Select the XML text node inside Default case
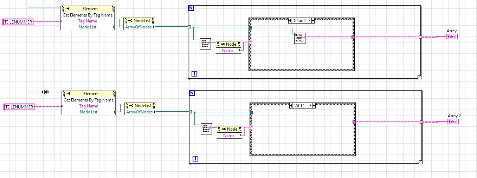 pos(300,38)
